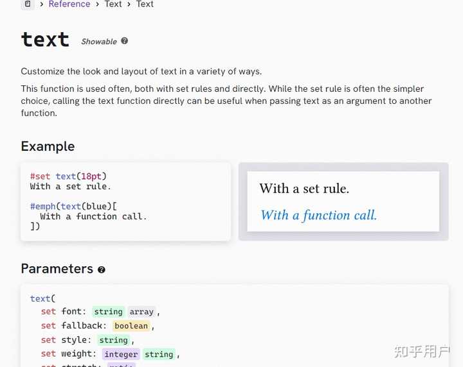Click the string type pill for font
463x367 pixels.
click(108, 312)
